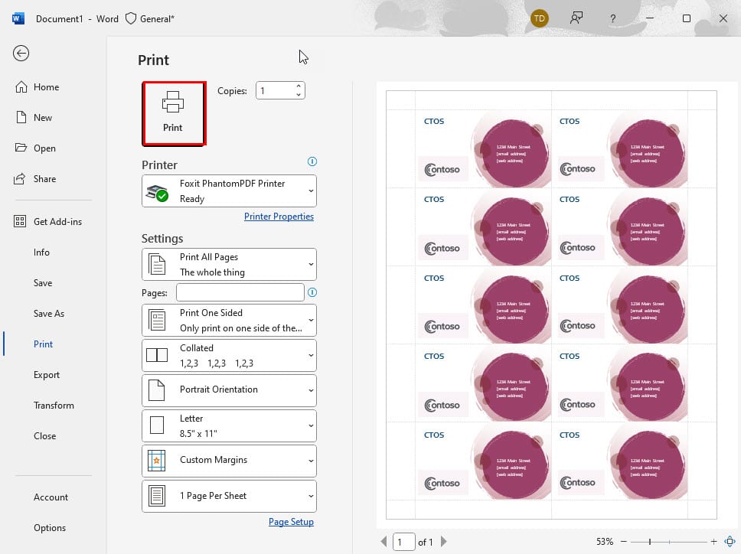Minimize the Word window
Image resolution: width=741 pixels, height=554 pixels.
point(650,18)
